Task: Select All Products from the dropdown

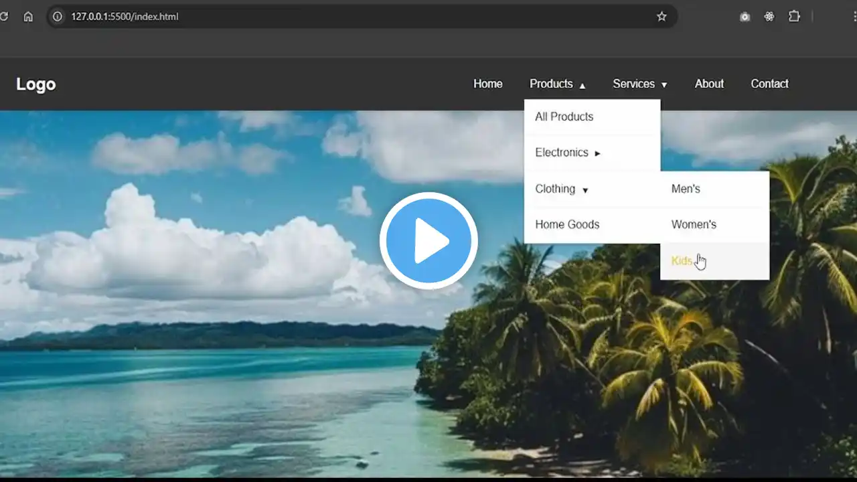Action: click(564, 116)
